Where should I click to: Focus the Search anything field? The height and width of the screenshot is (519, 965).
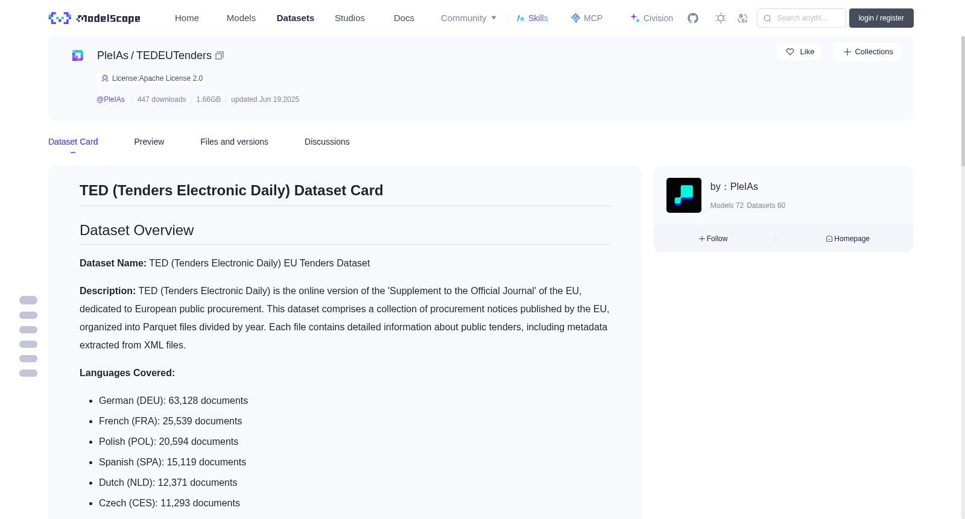tap(802, 18)
